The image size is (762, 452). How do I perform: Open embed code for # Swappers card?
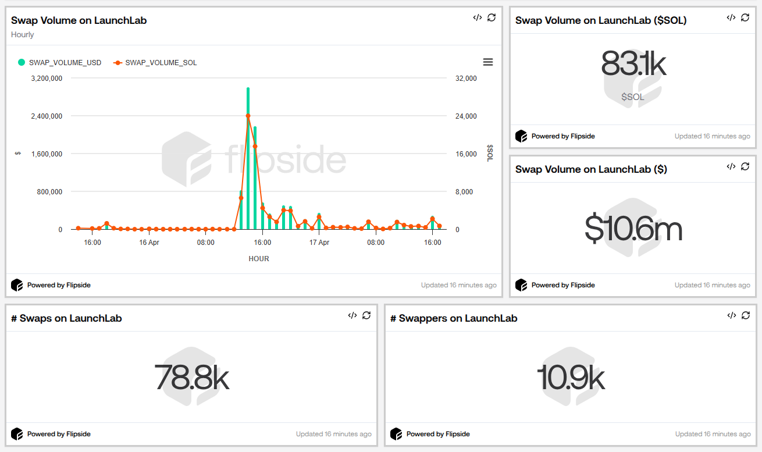(x=731, y=315)
